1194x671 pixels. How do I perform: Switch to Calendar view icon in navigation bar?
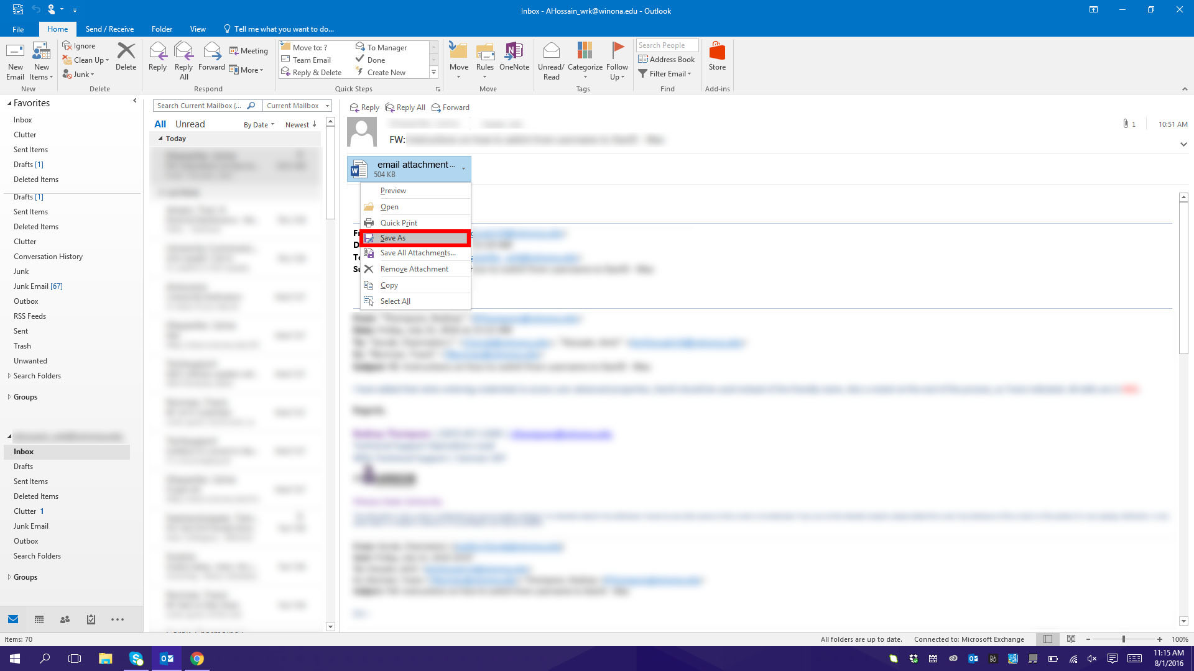[x=39, y=619]
